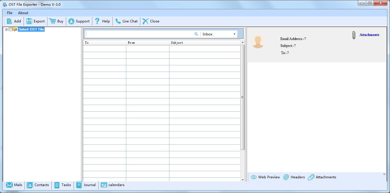Click the paperclip icon beside Attachments
This screenshot has height=193, width=390.
click(x=354, y=35)
